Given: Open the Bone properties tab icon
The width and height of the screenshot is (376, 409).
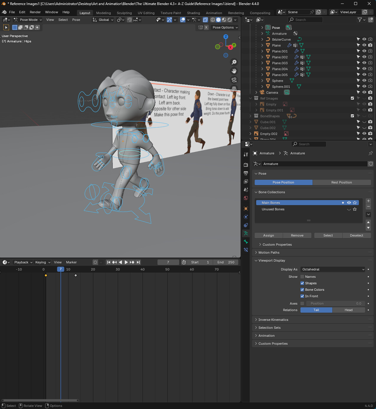Looking at the screenshot, I should tap(246, 242).
